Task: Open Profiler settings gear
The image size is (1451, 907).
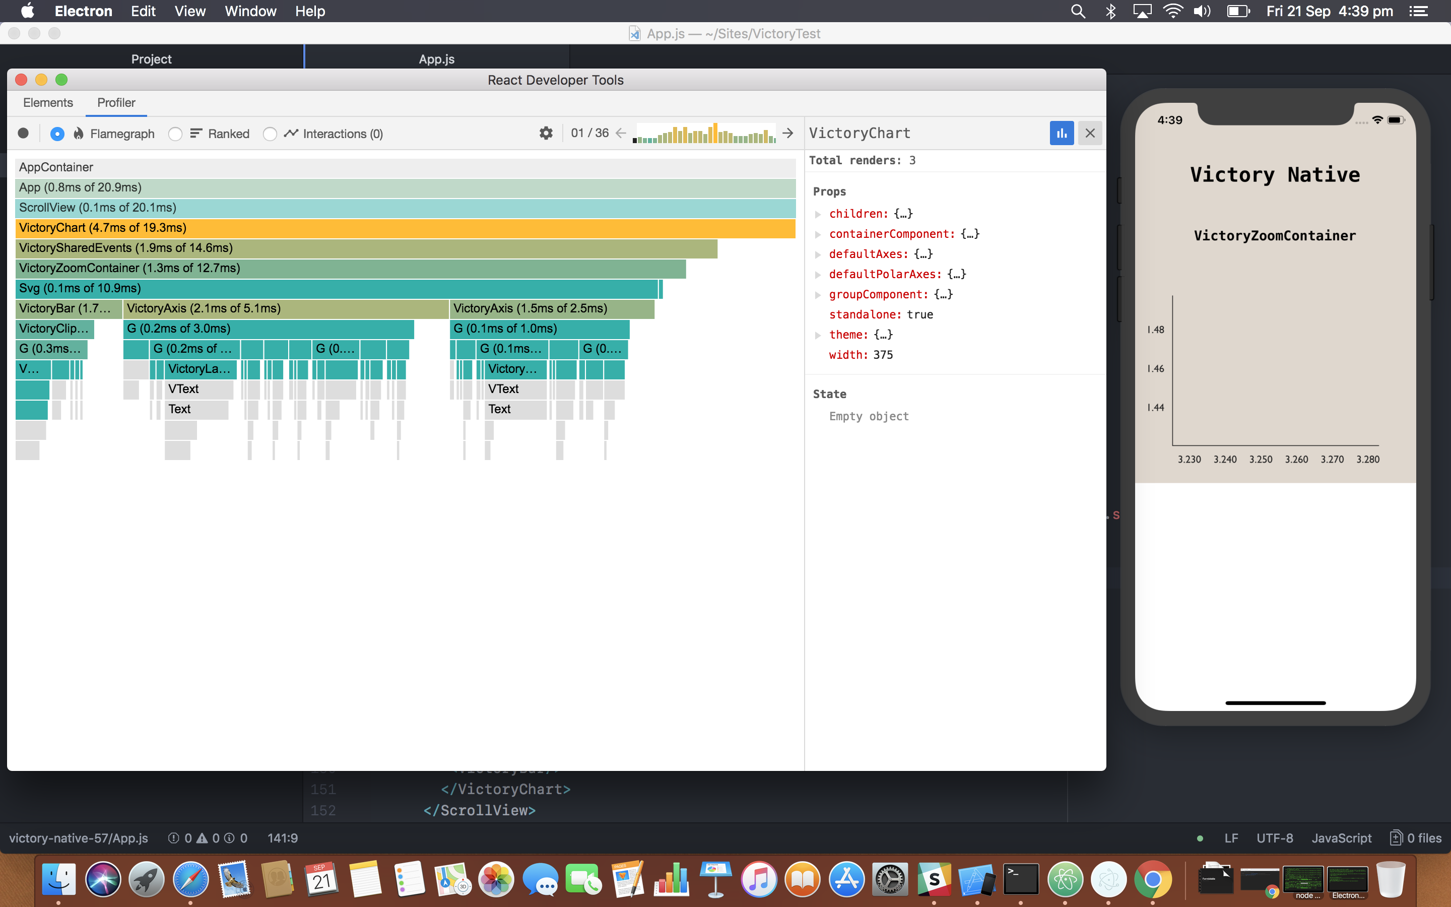Action: 546,133
